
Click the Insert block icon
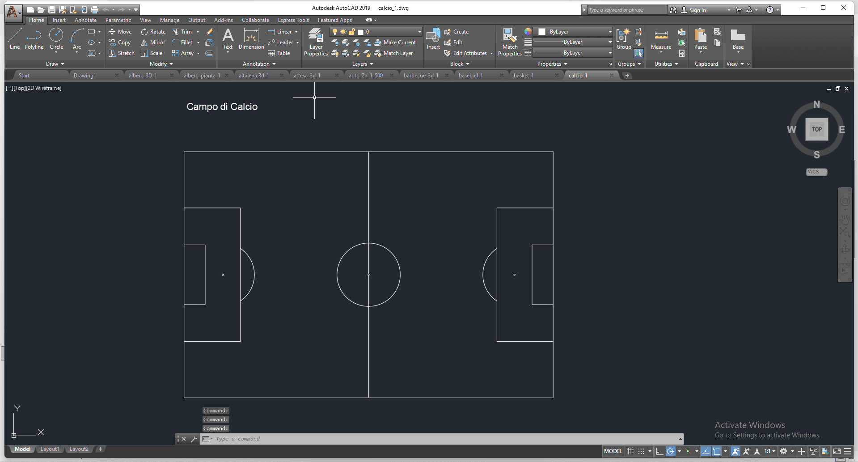click(x=433, y=39)
